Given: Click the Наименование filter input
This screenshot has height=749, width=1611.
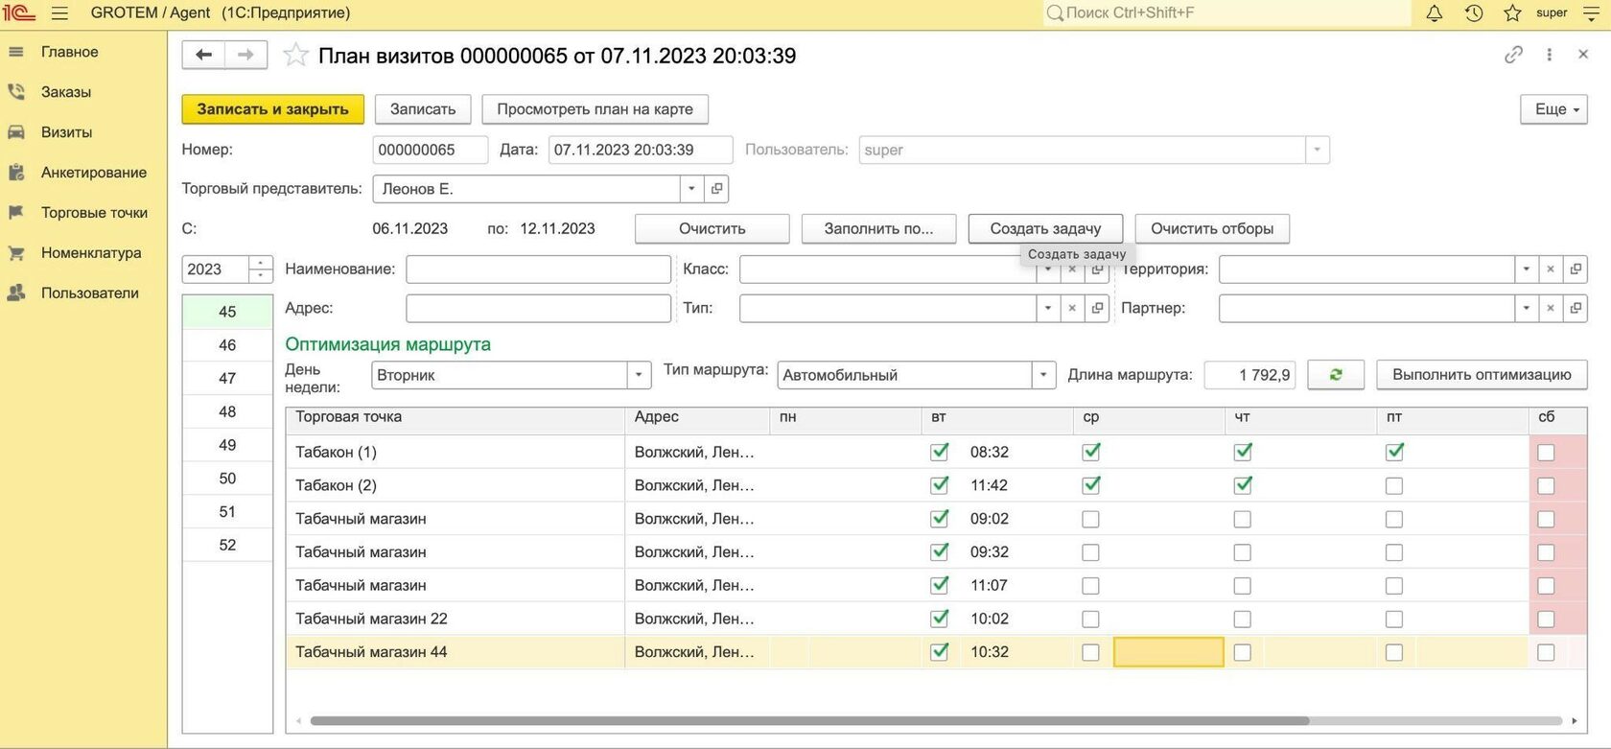Looking at the screenshot, I should point(538,269).
